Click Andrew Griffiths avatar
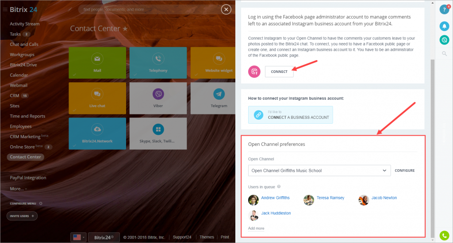The image size is (453, 243). [x=253, y=200]
